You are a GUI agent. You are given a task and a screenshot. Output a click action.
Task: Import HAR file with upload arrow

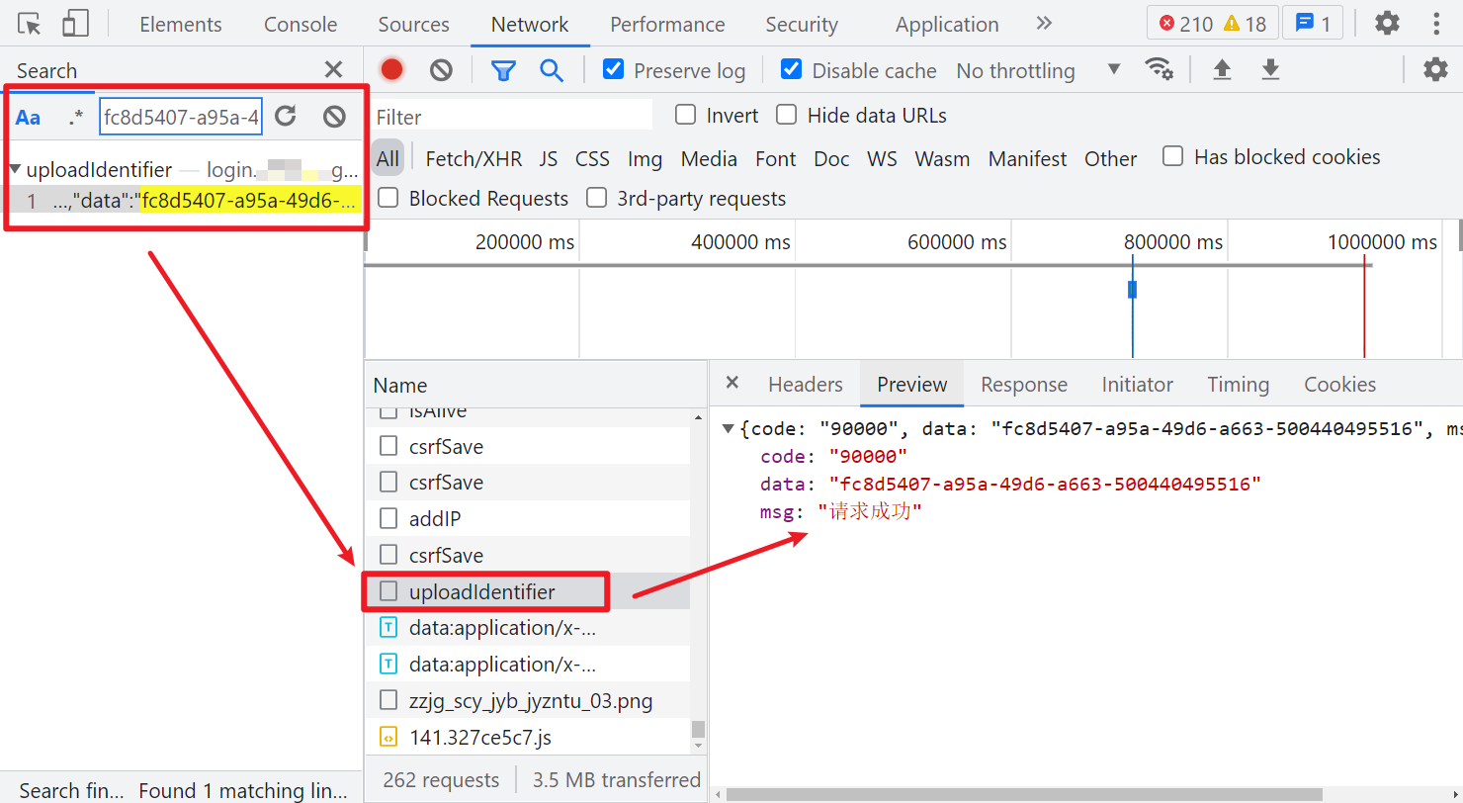[x=1222, y=69]
